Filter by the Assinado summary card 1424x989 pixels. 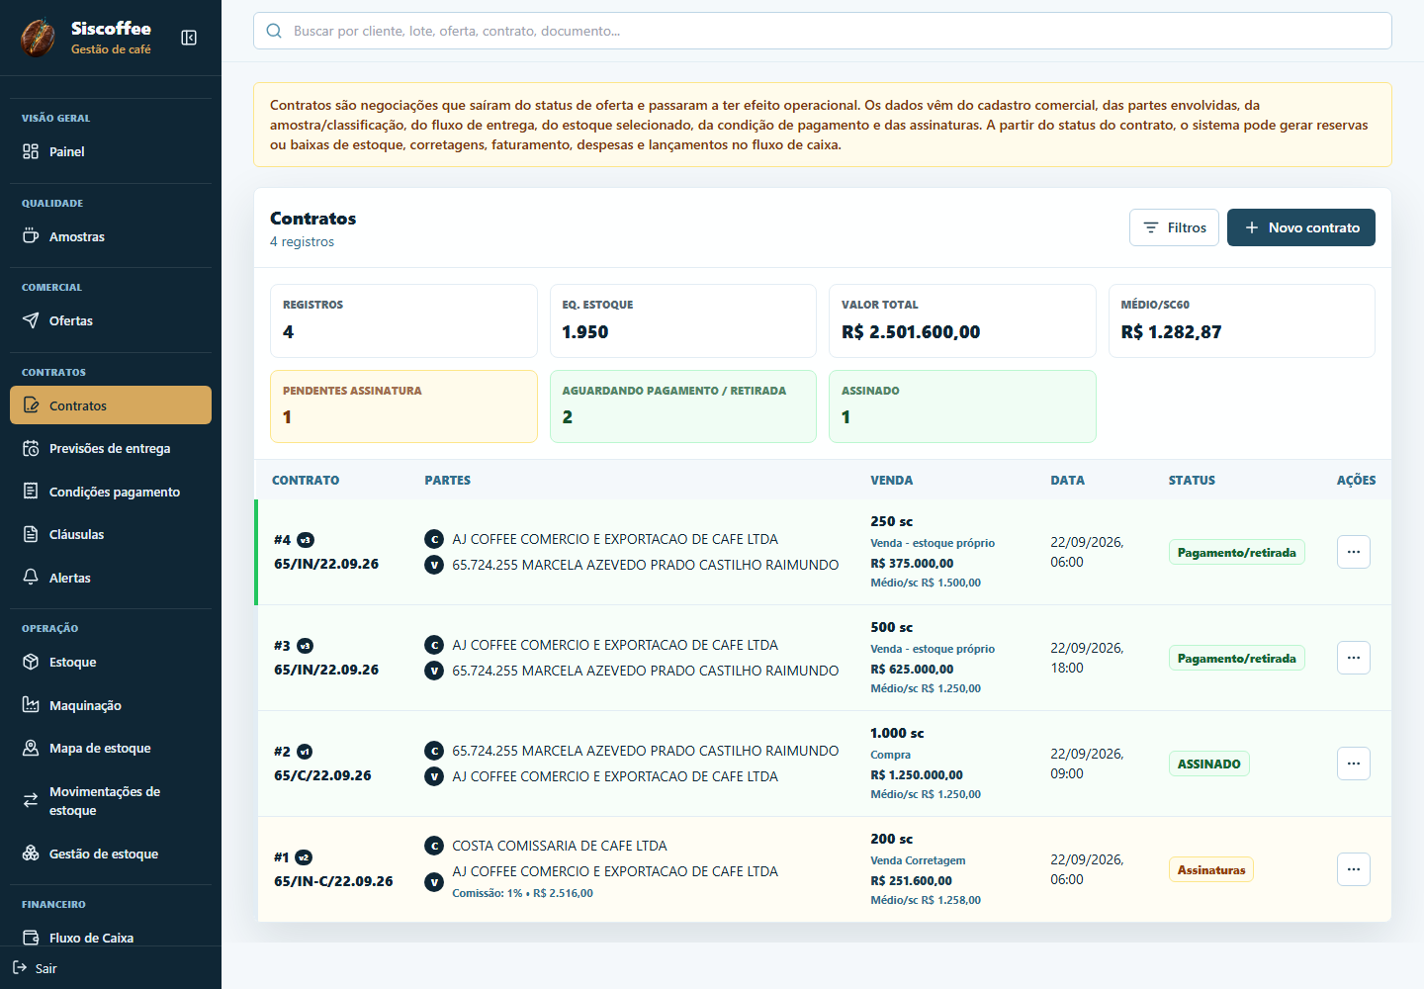point(962,406)
